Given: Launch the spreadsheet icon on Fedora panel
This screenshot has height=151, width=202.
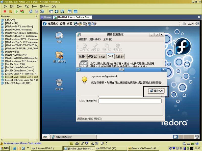Looking at the screenshot, I should tap(94, 24).
